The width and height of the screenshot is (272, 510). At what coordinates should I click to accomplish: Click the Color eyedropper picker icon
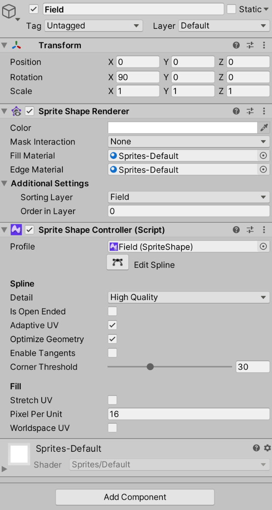[264, 127]
